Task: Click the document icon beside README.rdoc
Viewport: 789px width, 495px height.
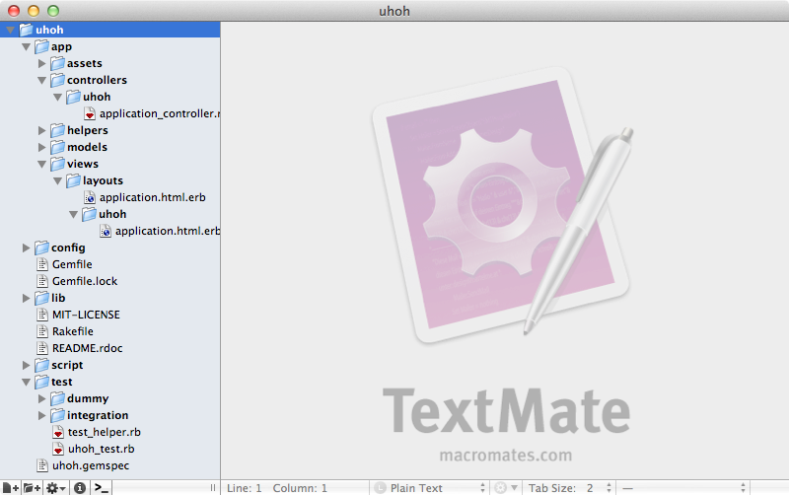Action: coord(42,348)
